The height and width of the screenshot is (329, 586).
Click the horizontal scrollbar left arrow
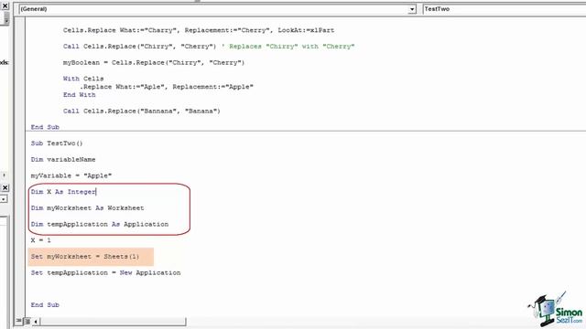click(x=36, y=321)
